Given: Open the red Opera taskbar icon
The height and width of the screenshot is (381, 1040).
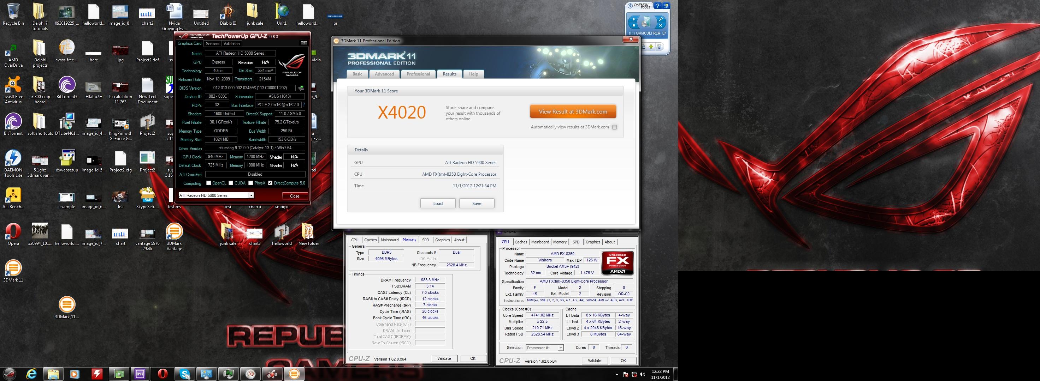Looking at the screenshot, I should pyautogui.click(x=163, y=374).
